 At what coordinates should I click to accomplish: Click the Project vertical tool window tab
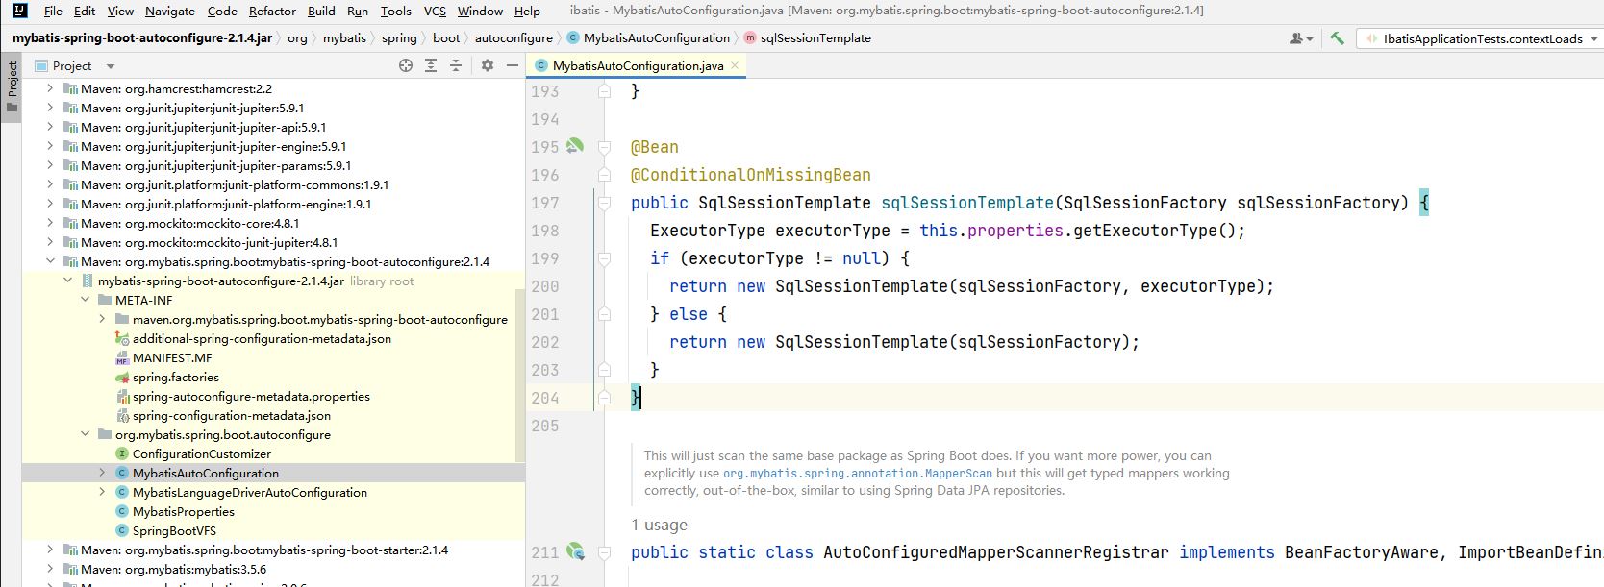click(x=12, y=86)
